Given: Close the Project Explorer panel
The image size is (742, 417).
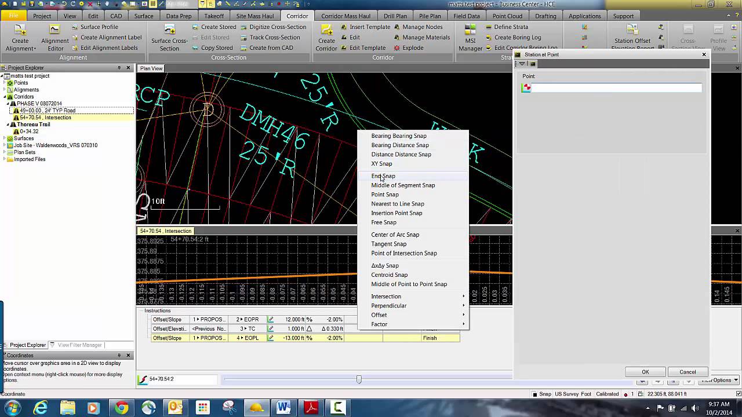Looking at the screenshot, I should (x=129, y=68).
